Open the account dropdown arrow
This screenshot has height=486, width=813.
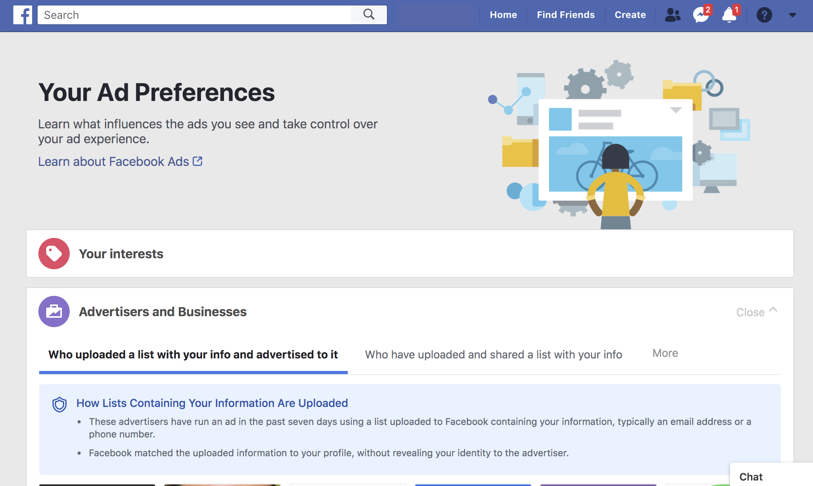[x=793, y=15]
